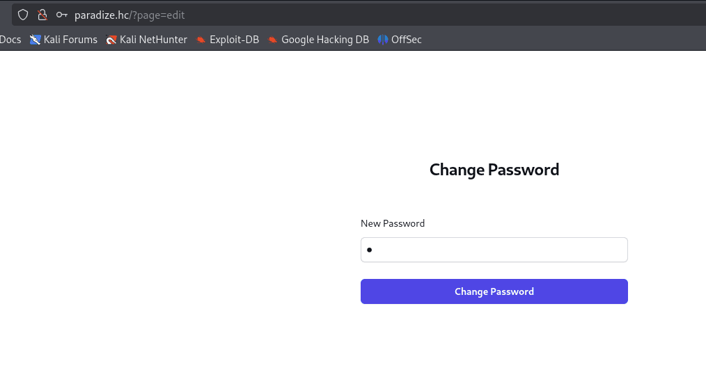
Task: Open the Docs bookmark
Action: click(10, 40)
